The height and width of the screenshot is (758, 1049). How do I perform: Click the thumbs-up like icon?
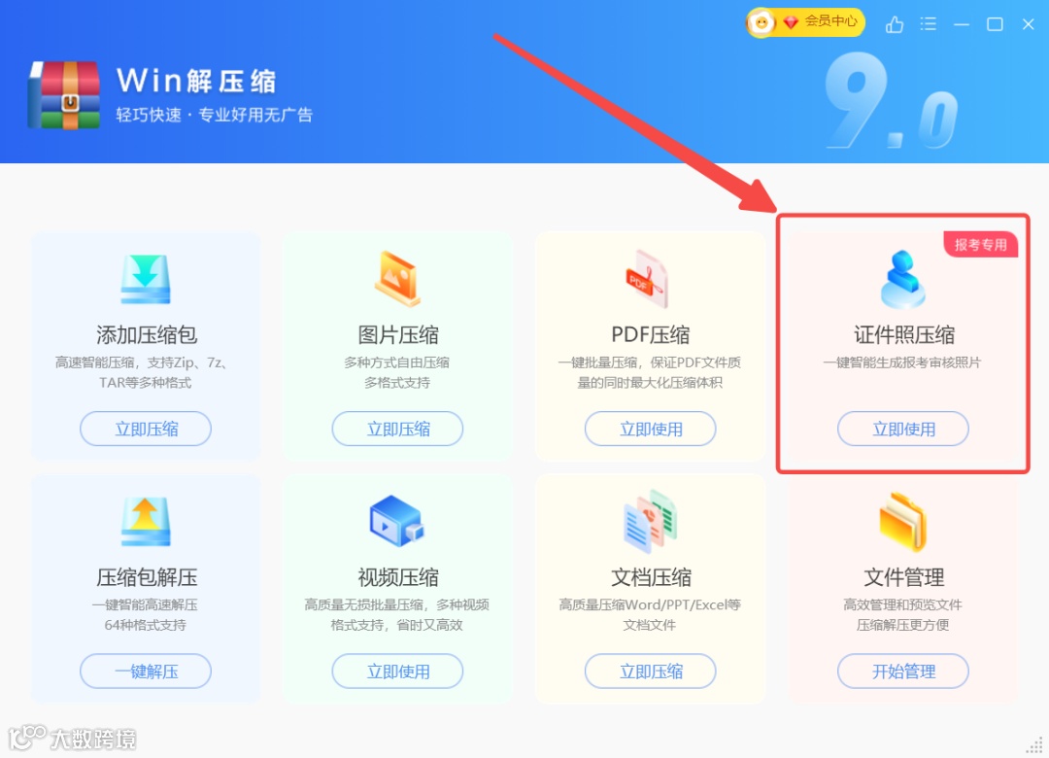(895, 24)
